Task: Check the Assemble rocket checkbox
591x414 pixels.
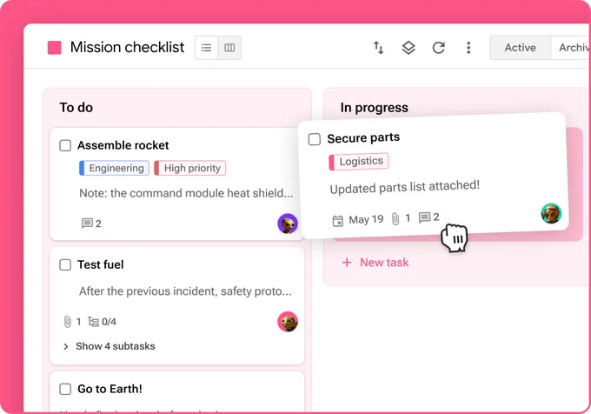Action: (x=65, y=145)
